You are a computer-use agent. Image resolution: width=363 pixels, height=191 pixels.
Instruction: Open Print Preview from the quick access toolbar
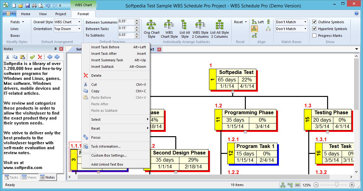(x=41, y=5)
